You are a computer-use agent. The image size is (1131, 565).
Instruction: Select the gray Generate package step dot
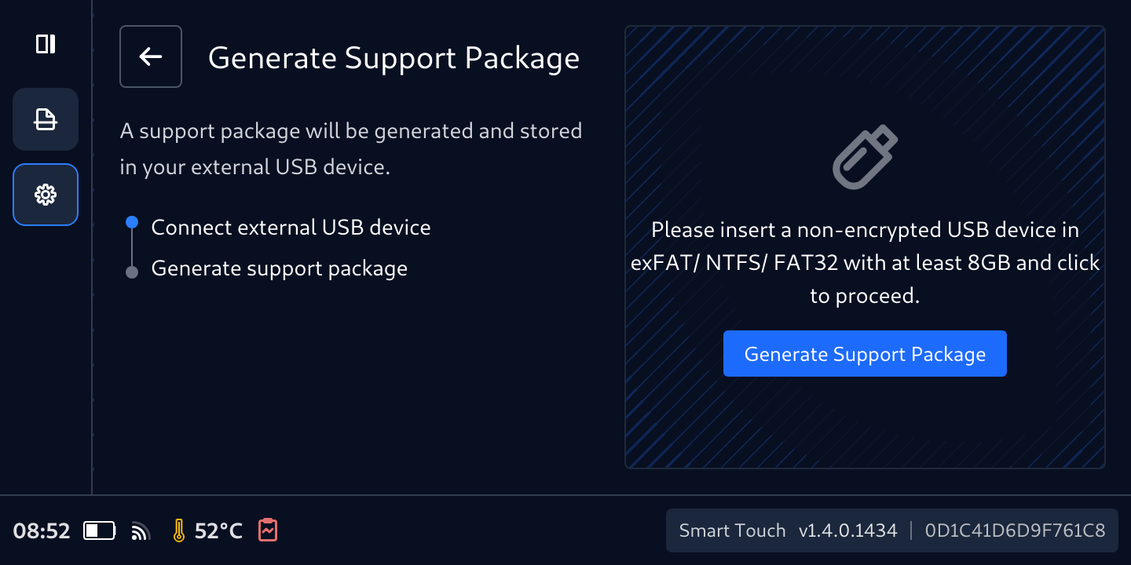click(x=132, y=272)
